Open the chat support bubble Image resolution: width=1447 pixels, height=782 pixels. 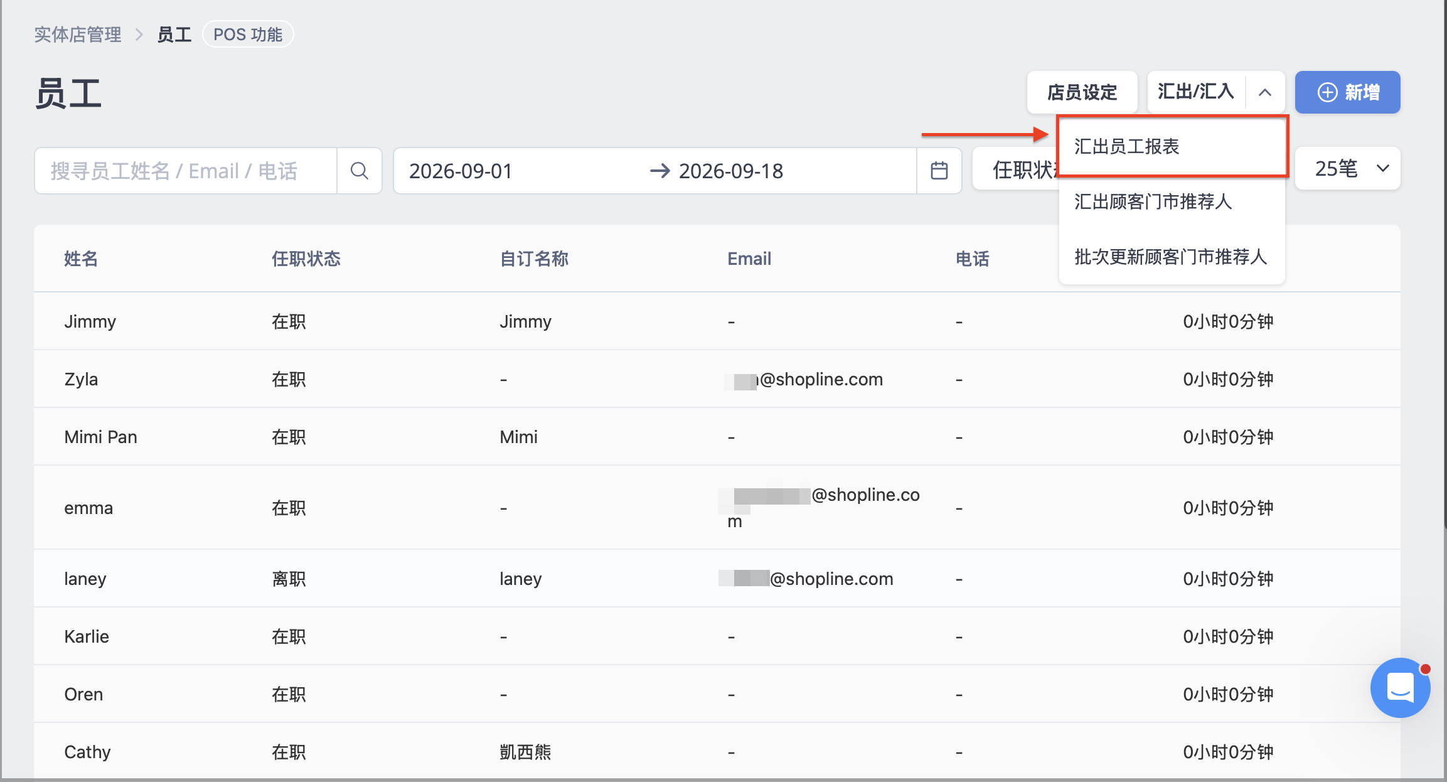pyautogui.click(x=1401, y=687)
